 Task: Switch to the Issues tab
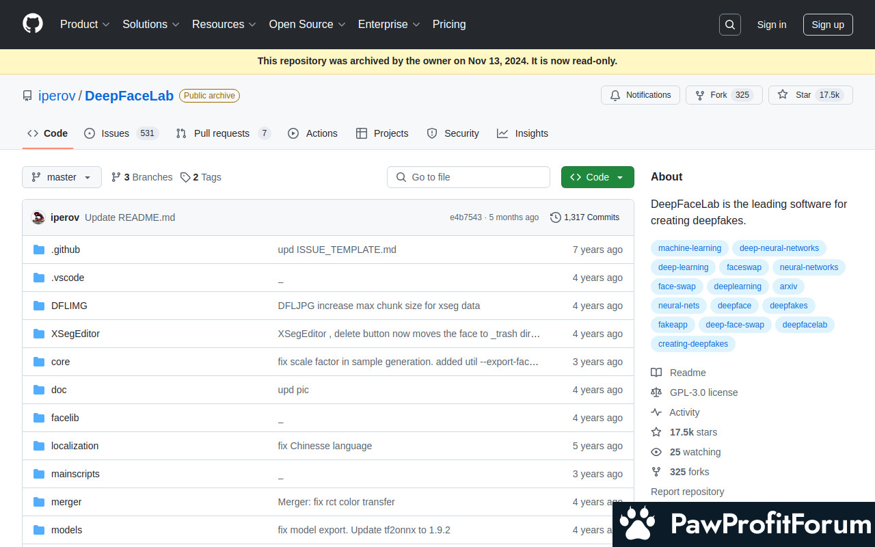[x=121, y=133]
